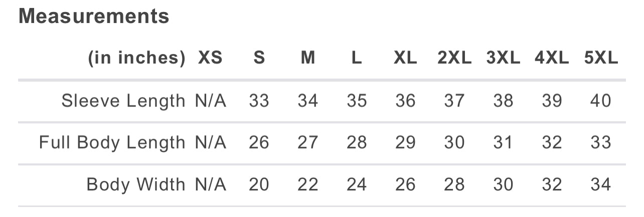Click the Full Body Length row label
The height and width of the screenshot is (217, 644).
click(x=112, y=143)
